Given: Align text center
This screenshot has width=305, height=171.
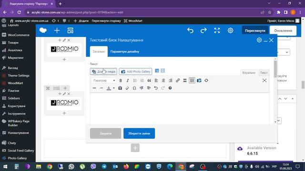Looking at the screenshot, I should (163, 80).
